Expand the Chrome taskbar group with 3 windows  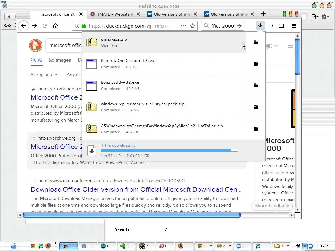(204, 246)
